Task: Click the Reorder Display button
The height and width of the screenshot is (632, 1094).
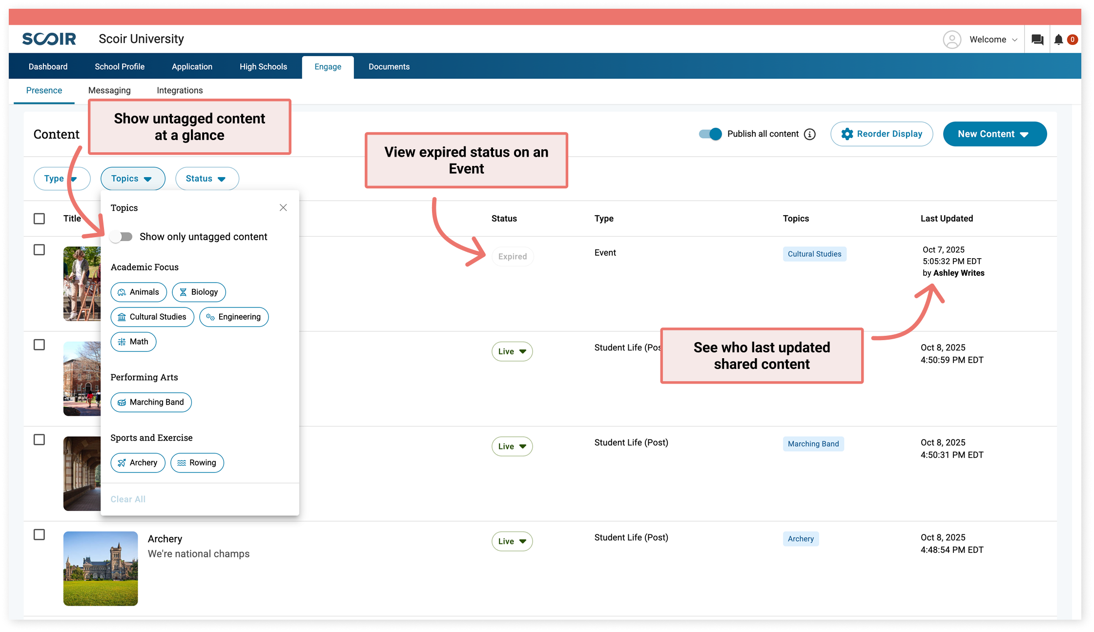Action: pyautogui.click(x=881, y=134)
